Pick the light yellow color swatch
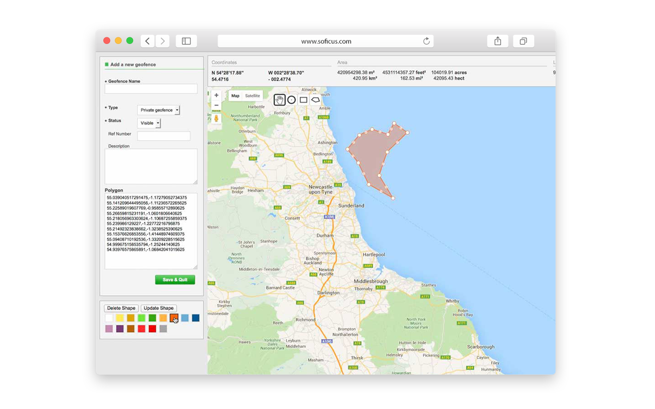Screen dimensions: 655x409 (120, 318)
